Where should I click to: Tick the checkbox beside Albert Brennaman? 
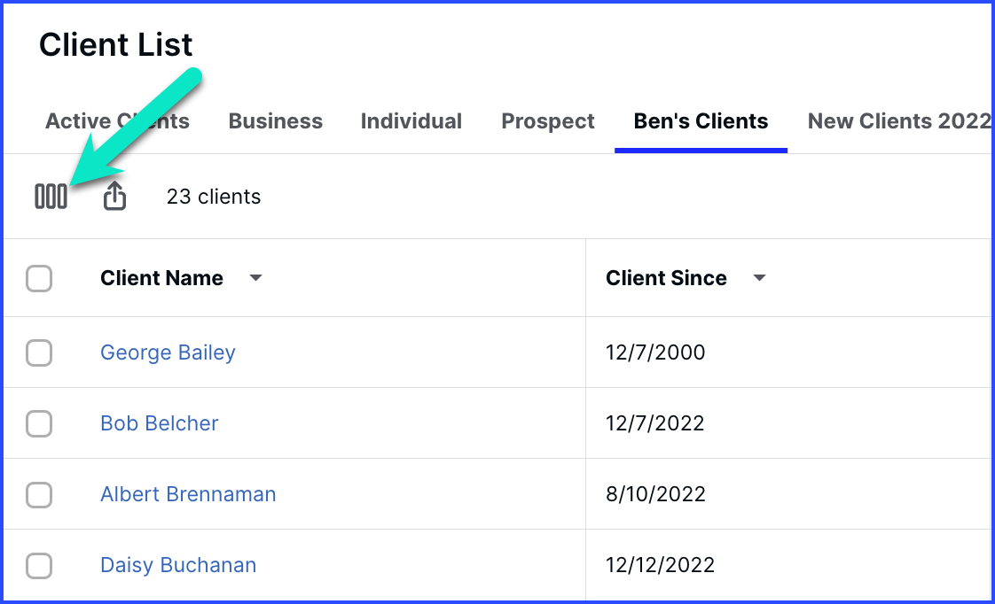click(39, 494)
